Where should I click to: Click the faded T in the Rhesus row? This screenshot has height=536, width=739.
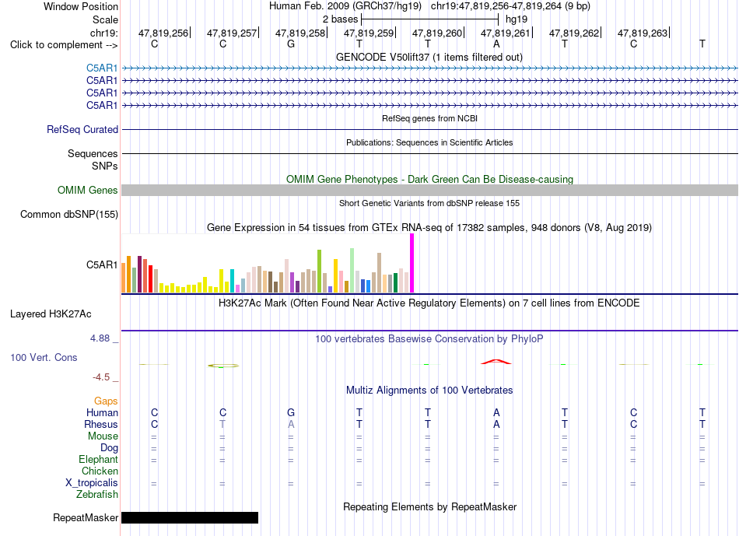pyautogui.click(x=222, y=424)
